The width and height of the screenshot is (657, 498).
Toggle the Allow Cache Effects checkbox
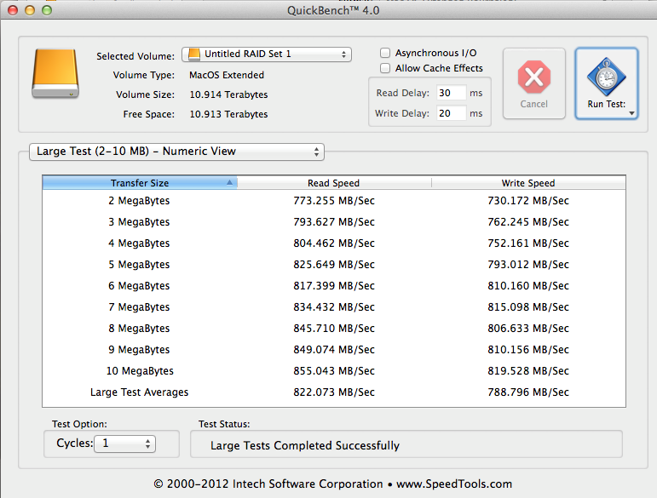385,68
